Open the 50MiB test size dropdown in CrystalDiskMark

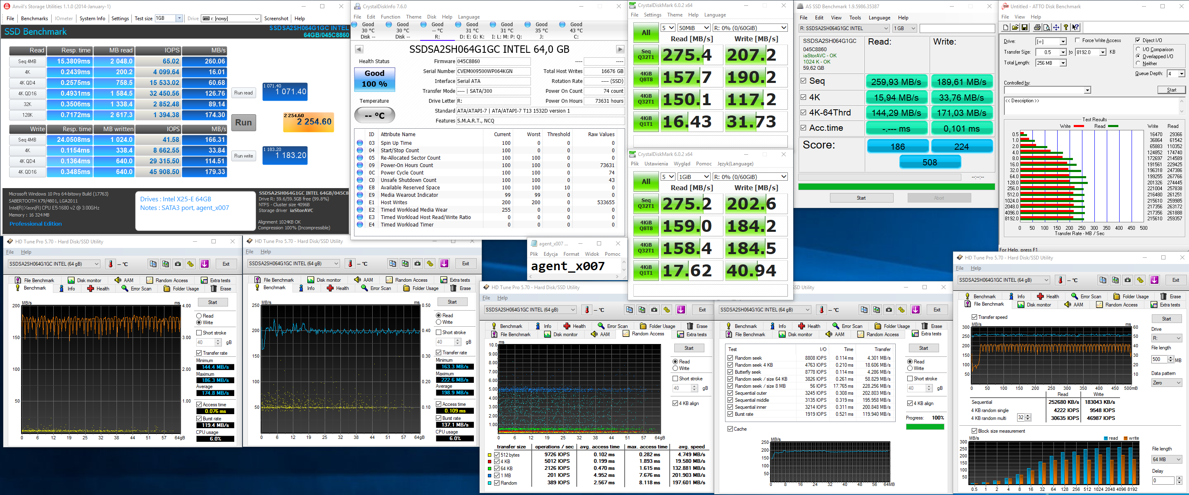click(x=693, y=28)
